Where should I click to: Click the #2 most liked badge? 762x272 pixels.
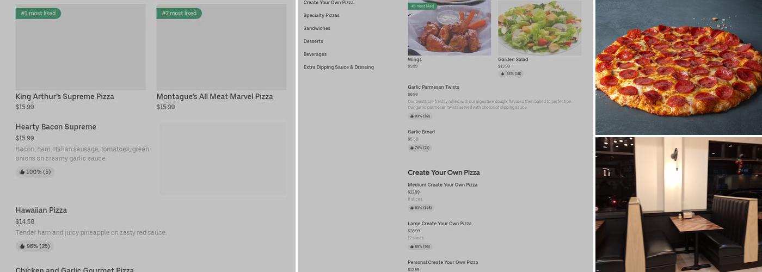coord(179,13)
